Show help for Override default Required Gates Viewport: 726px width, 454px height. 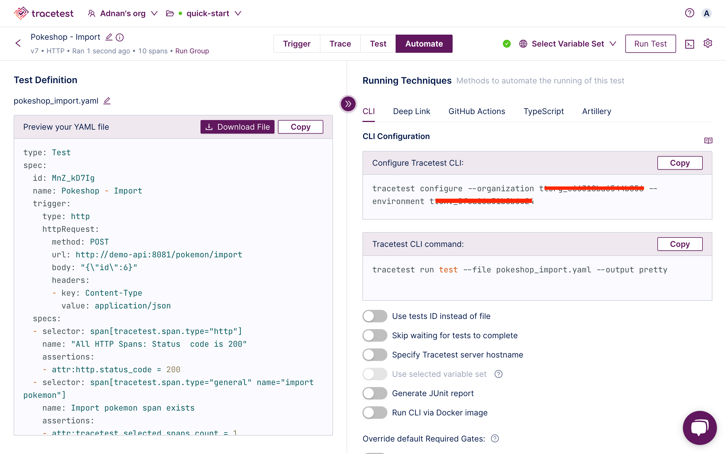click(x=495, y=439)
